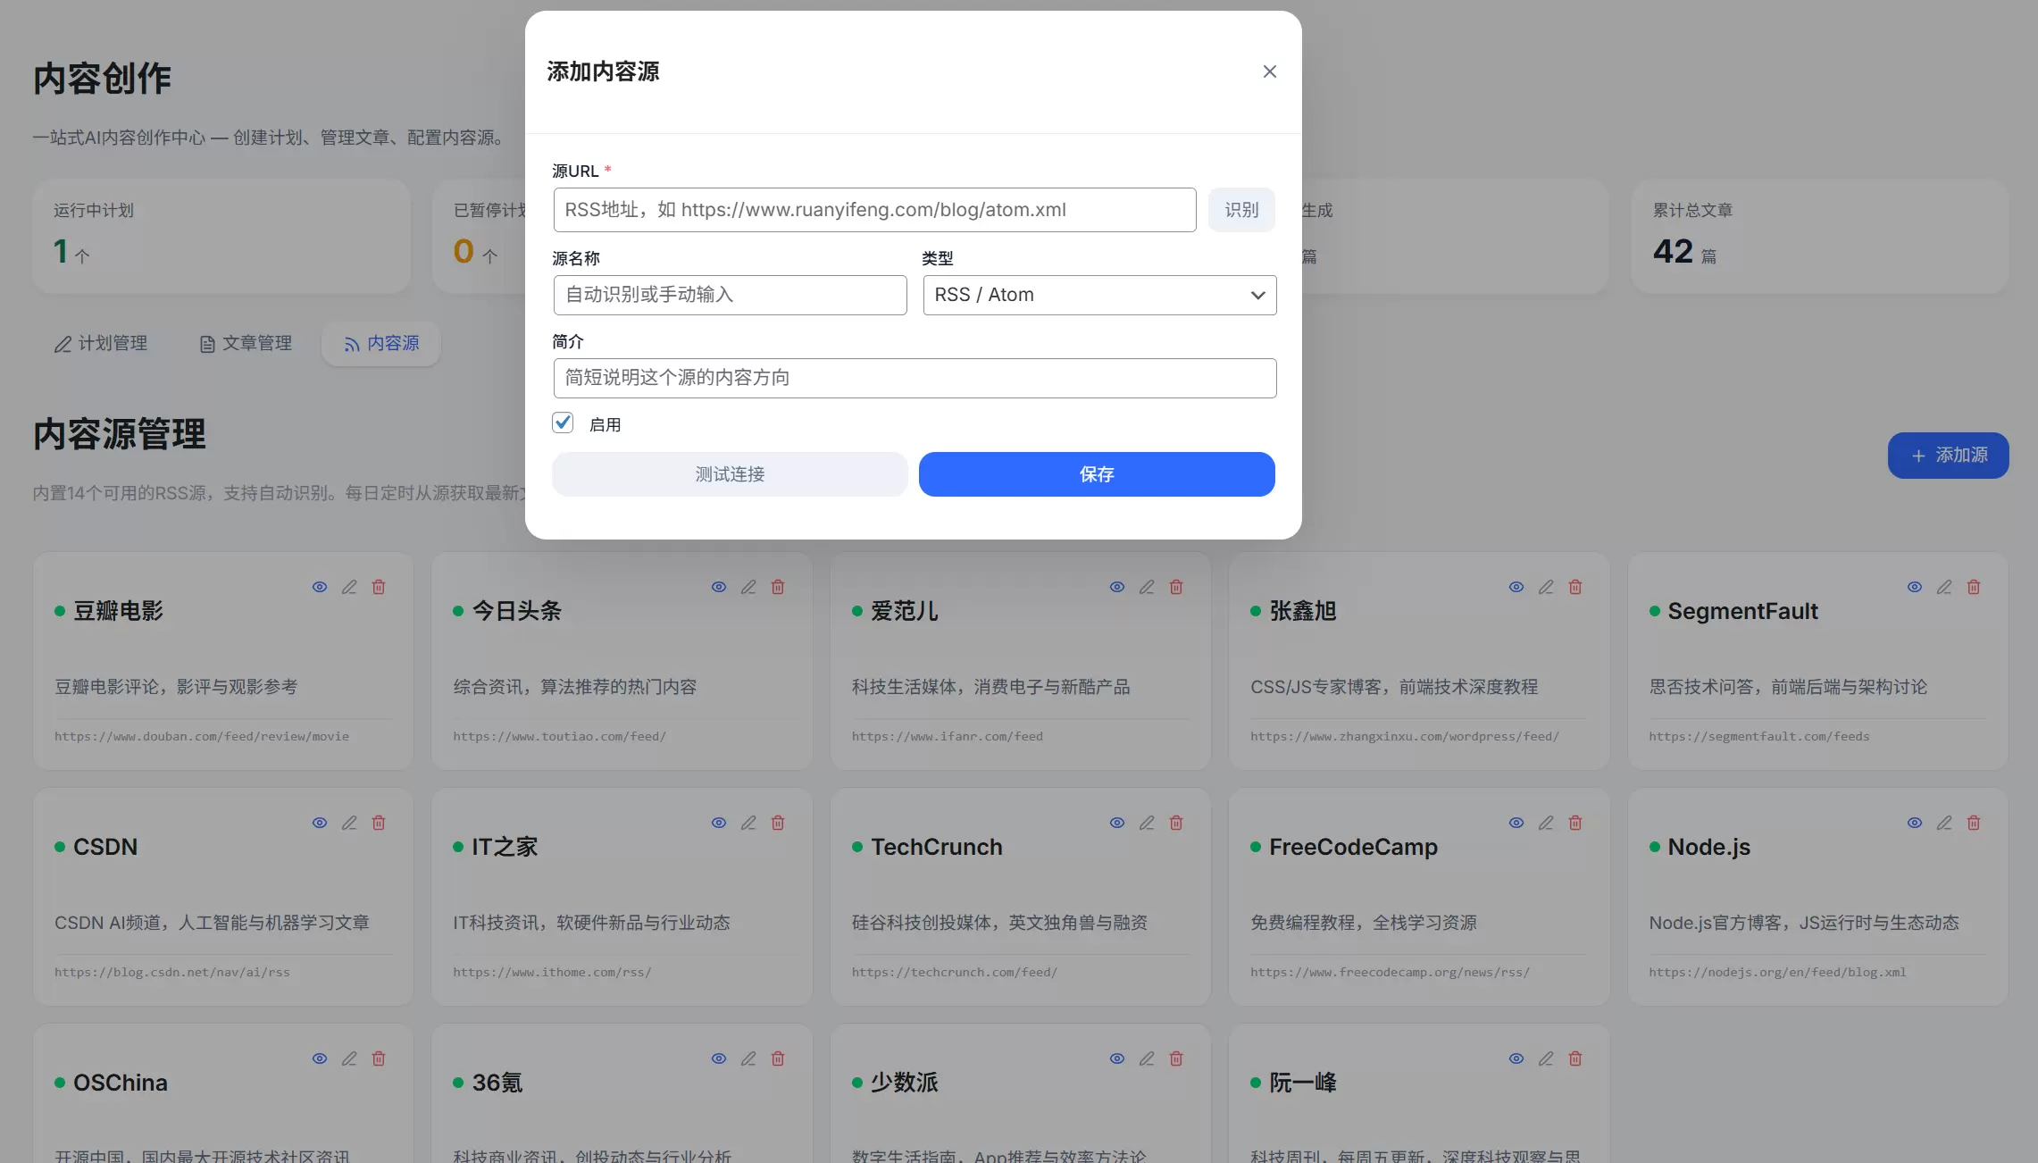Open the 文章管理 tab
This screenshot has width=2038, height=1163.
pyautogui.click(x=246, y=344)
